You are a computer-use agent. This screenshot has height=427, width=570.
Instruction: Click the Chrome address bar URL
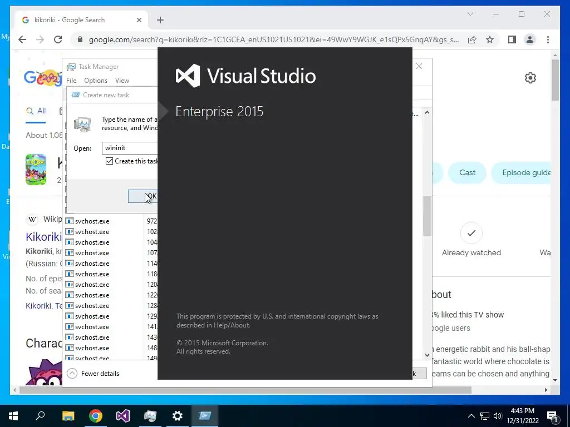click(274, 39)
